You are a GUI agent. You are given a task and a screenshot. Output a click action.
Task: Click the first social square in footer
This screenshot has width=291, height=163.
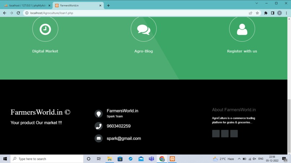click(x=216, y=133)
